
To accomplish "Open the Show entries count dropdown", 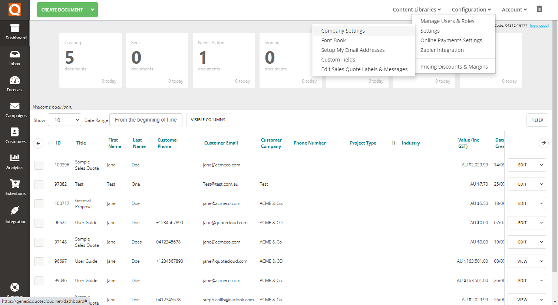I will pos(64,120).
